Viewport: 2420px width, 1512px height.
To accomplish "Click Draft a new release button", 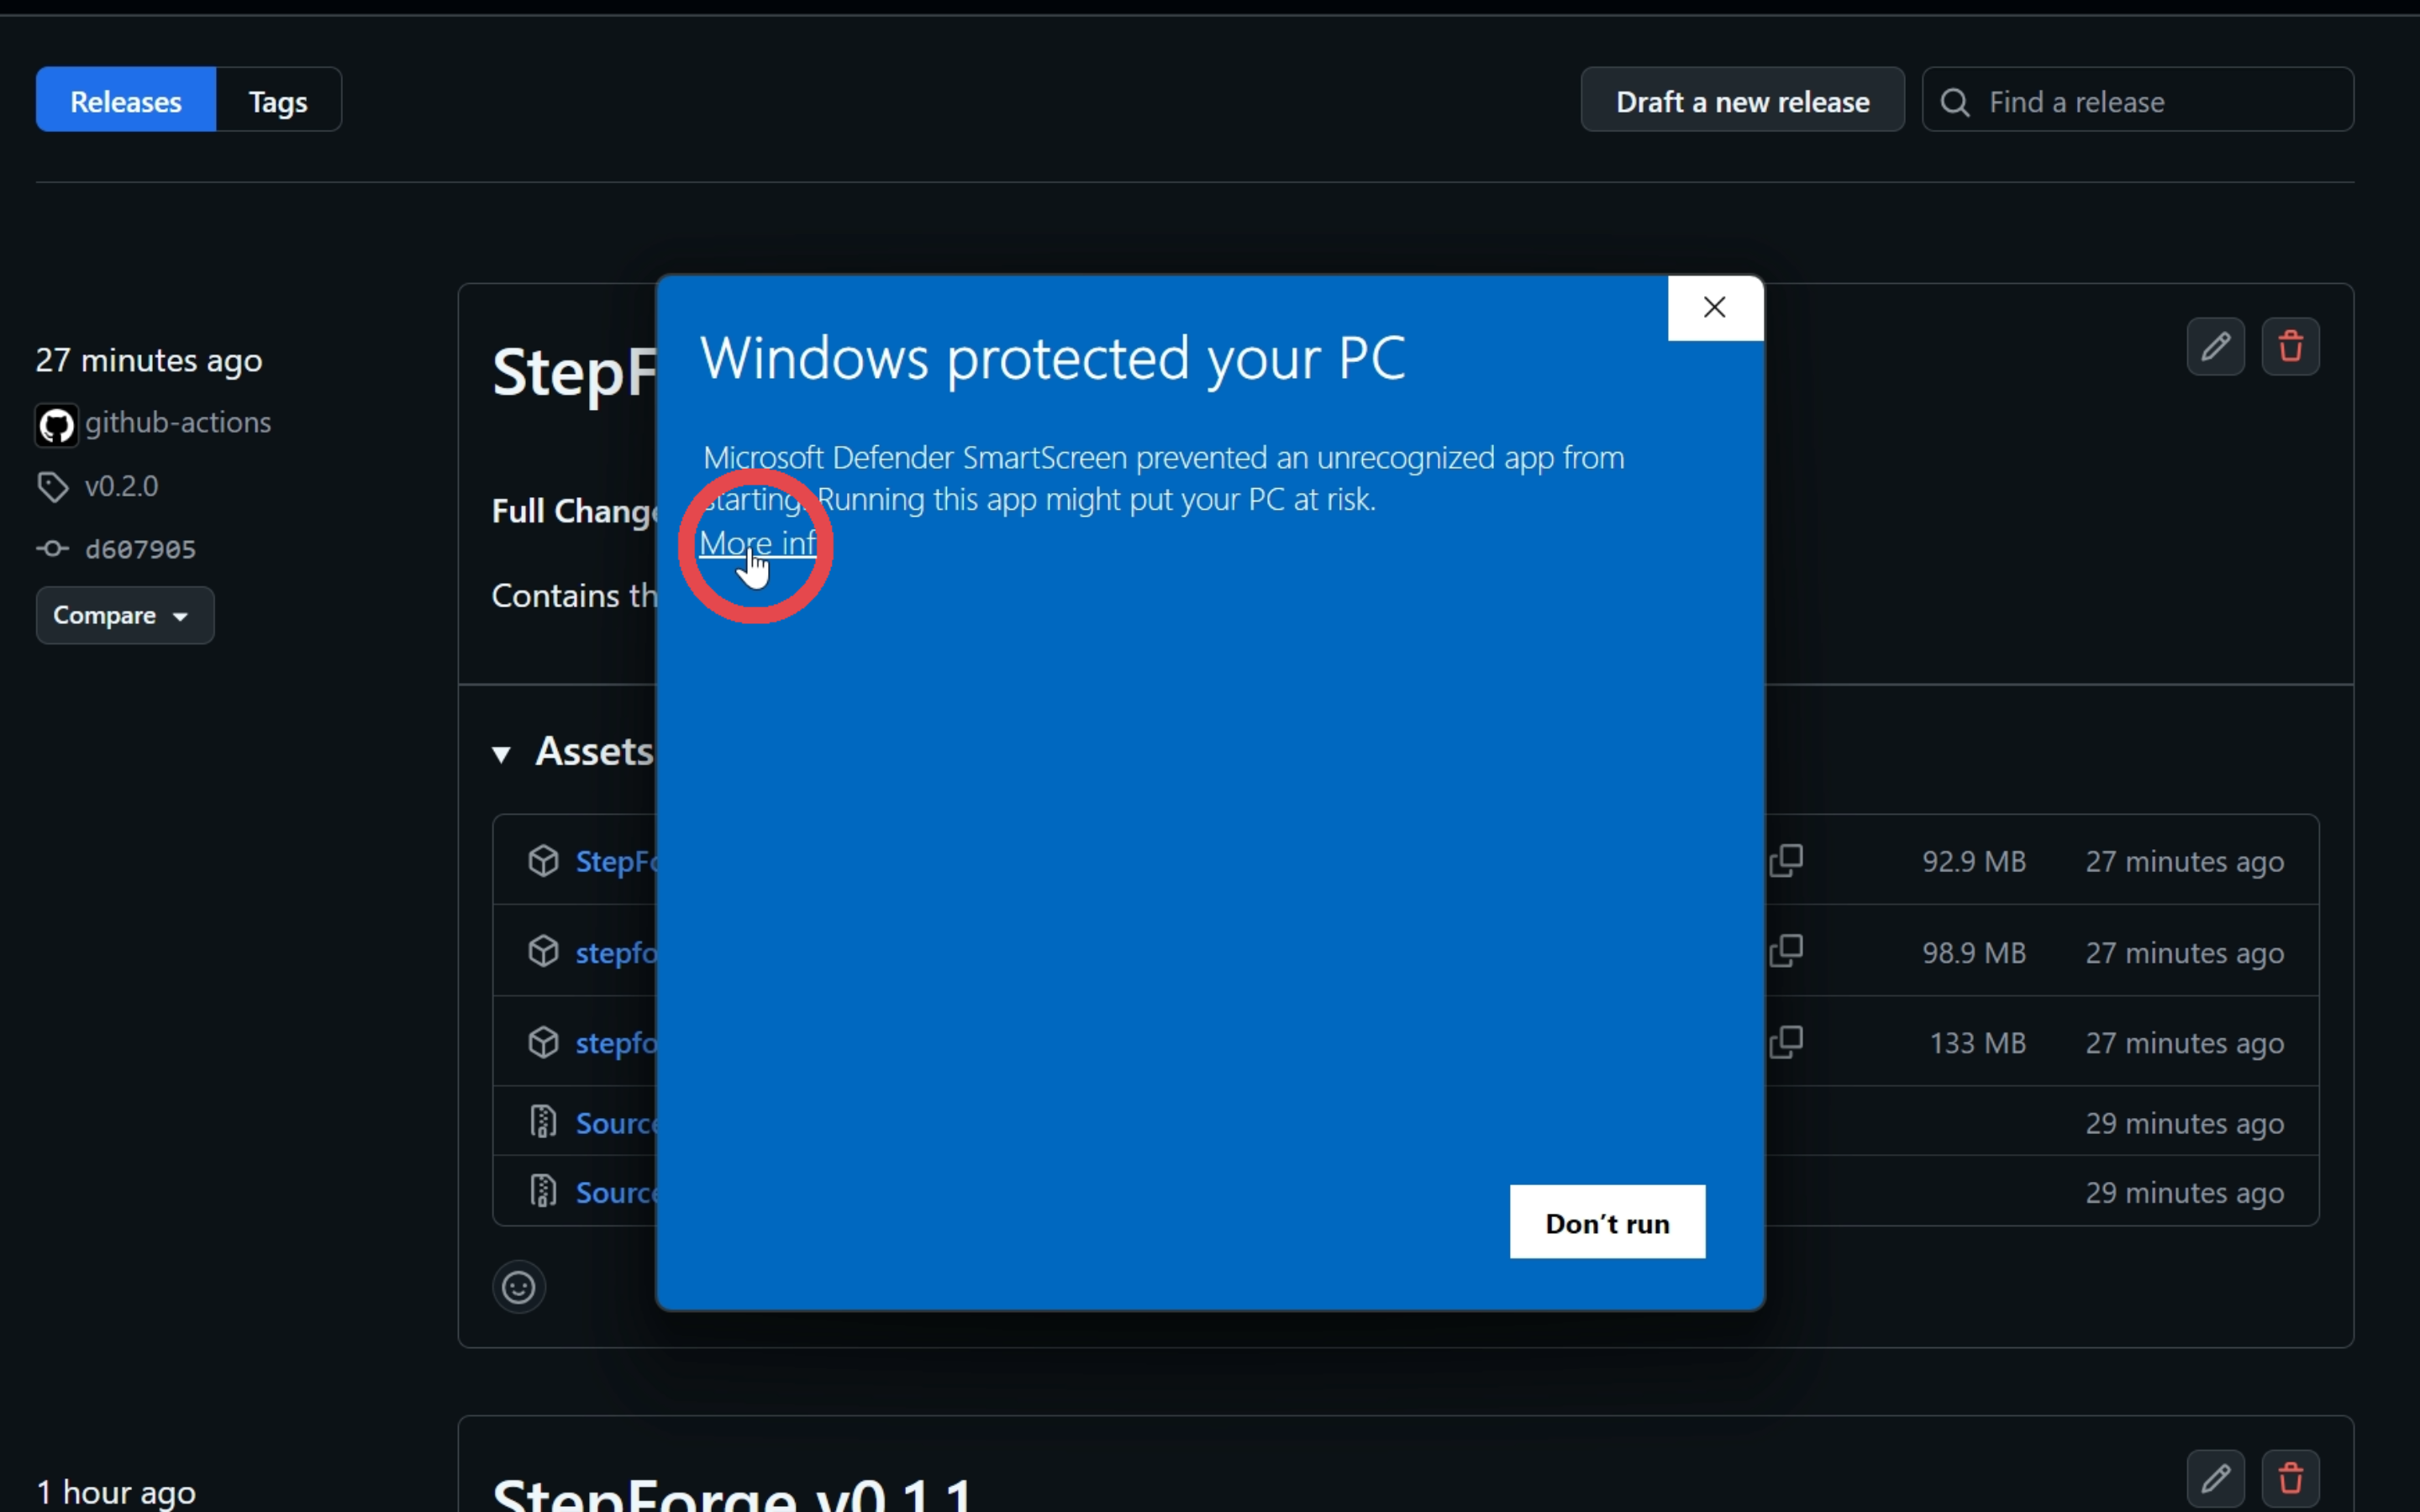I will pos(1742,100).
